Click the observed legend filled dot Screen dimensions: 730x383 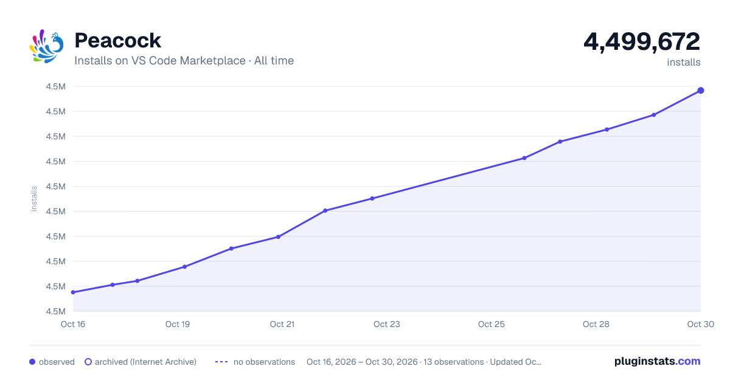[32, 362]
